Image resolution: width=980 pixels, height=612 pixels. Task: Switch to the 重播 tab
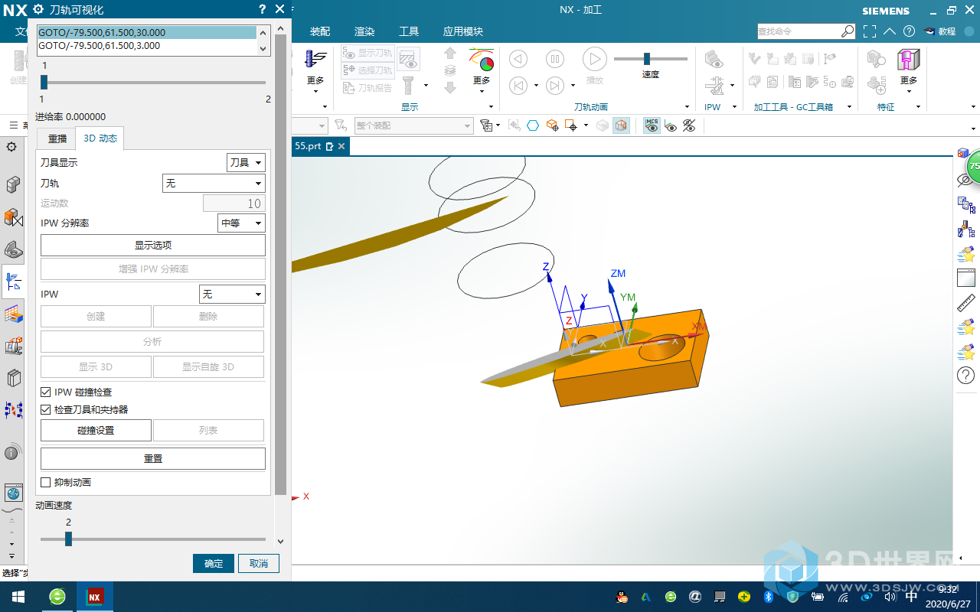point(57,138)
